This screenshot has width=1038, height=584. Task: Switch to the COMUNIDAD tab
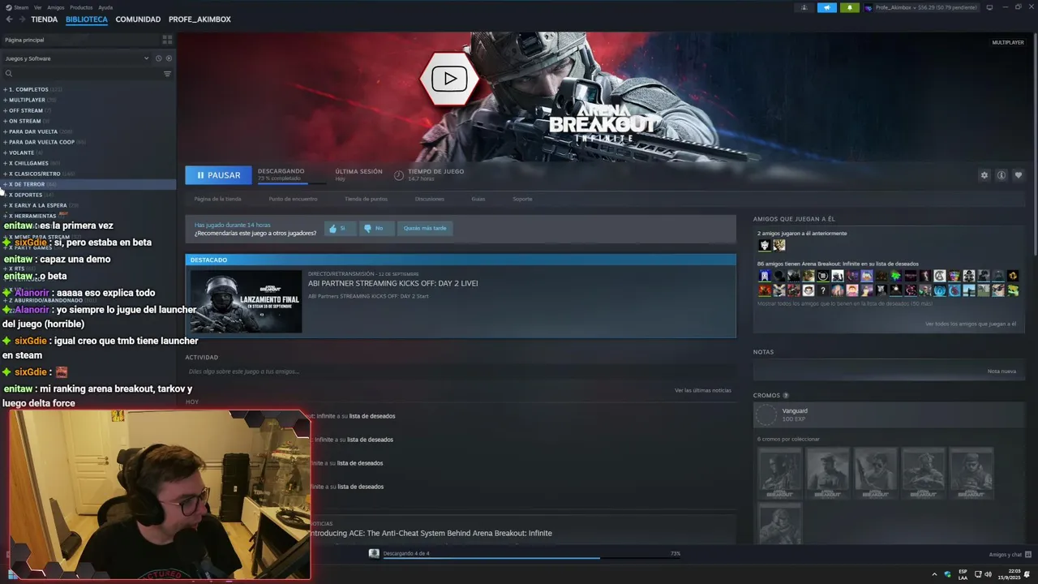pyautogui.click(x=138, y=19)
